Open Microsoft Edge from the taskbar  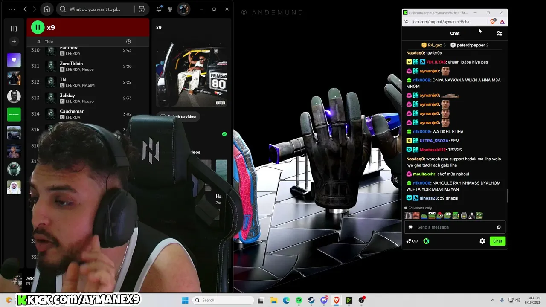click(x=286, y=300)
